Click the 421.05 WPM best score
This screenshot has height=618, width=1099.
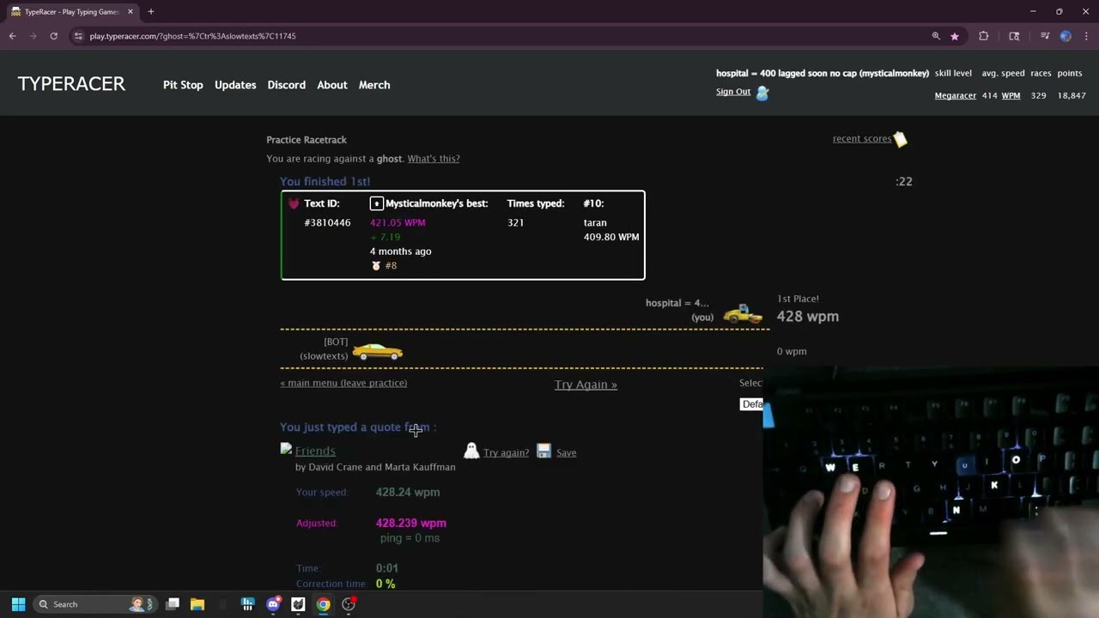[398, 222]
